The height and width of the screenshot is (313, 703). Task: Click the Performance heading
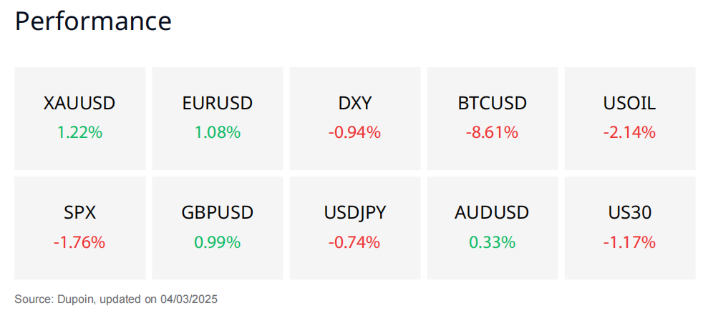(x=93, y=21)
